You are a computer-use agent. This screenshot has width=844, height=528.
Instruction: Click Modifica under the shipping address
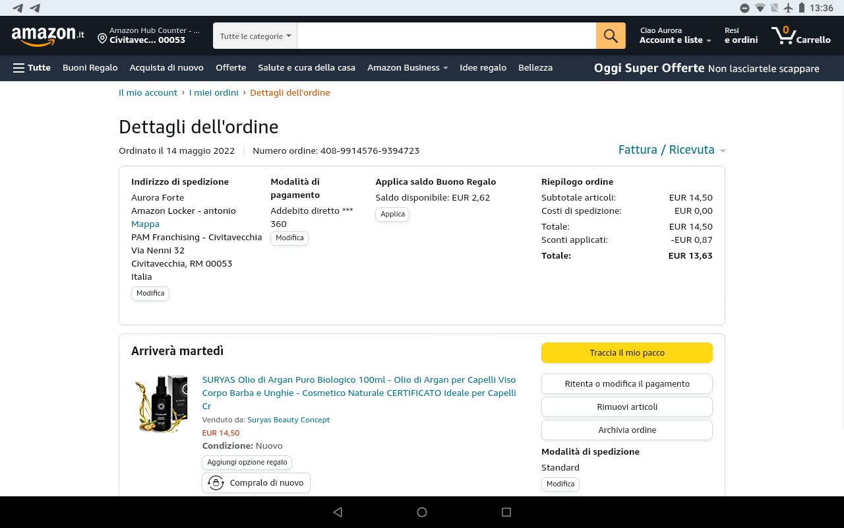[150, 293]
